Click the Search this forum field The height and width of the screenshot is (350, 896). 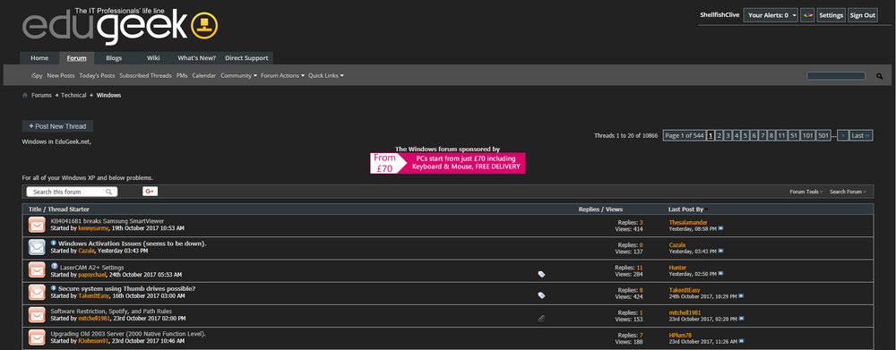72,192
